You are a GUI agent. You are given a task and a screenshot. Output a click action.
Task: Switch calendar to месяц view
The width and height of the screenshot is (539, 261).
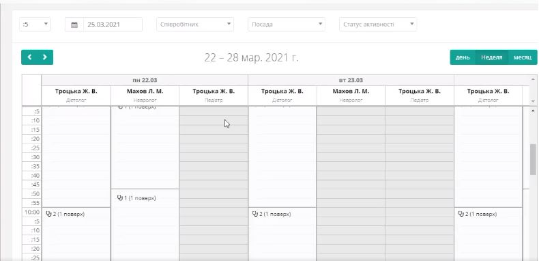523,57
